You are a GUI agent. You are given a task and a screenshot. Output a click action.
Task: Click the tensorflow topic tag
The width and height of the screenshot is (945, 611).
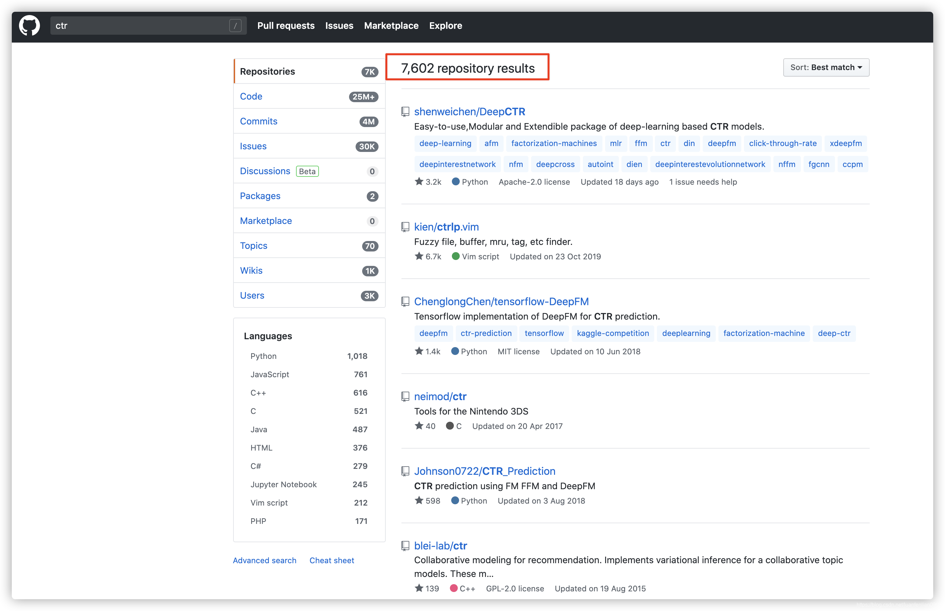(x=544, y=333)
